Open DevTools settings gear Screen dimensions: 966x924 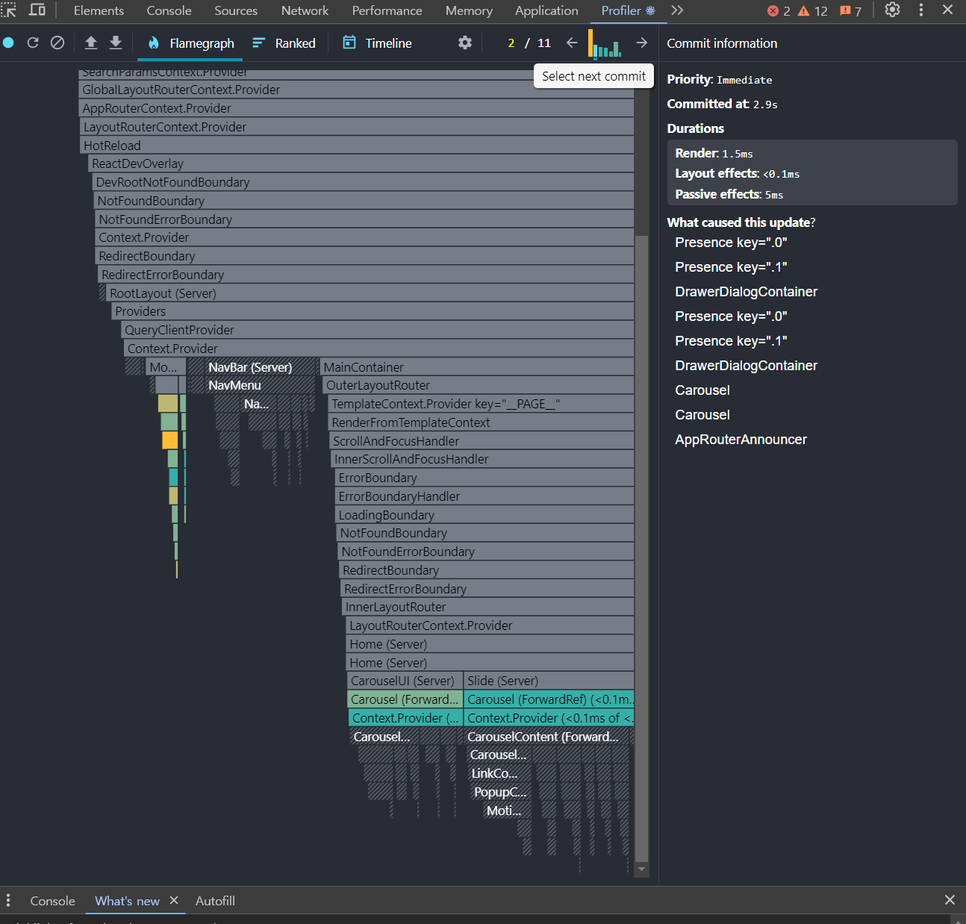892,10
